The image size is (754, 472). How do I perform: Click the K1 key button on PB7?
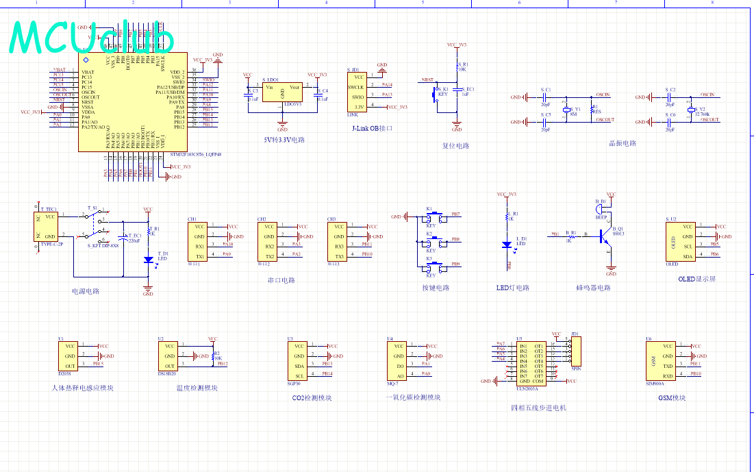(x=431, y=218)
